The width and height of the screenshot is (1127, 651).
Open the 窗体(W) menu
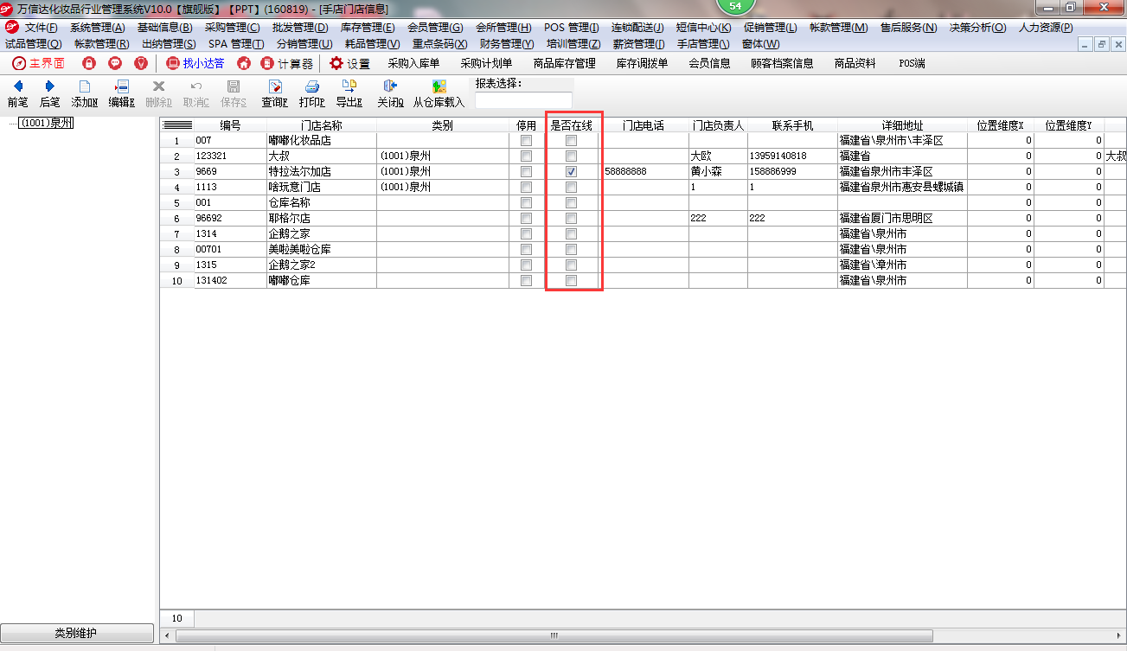coord(760,43)
